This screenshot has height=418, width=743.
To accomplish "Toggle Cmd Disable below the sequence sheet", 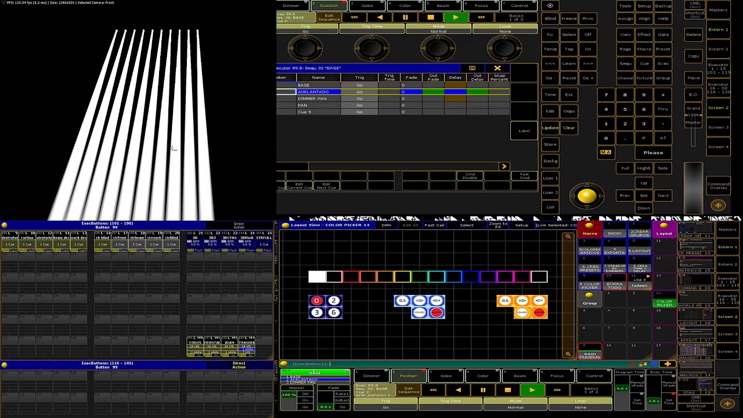I will point(470,176).
